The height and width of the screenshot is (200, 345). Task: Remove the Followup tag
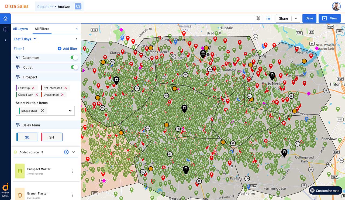(x=33, y=88)
